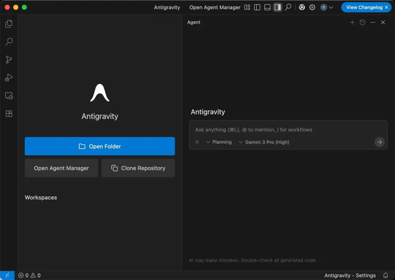Toggle the Agent secondary side panel
The height and width of the screenshot is (280, 395).
coord(278,7)
